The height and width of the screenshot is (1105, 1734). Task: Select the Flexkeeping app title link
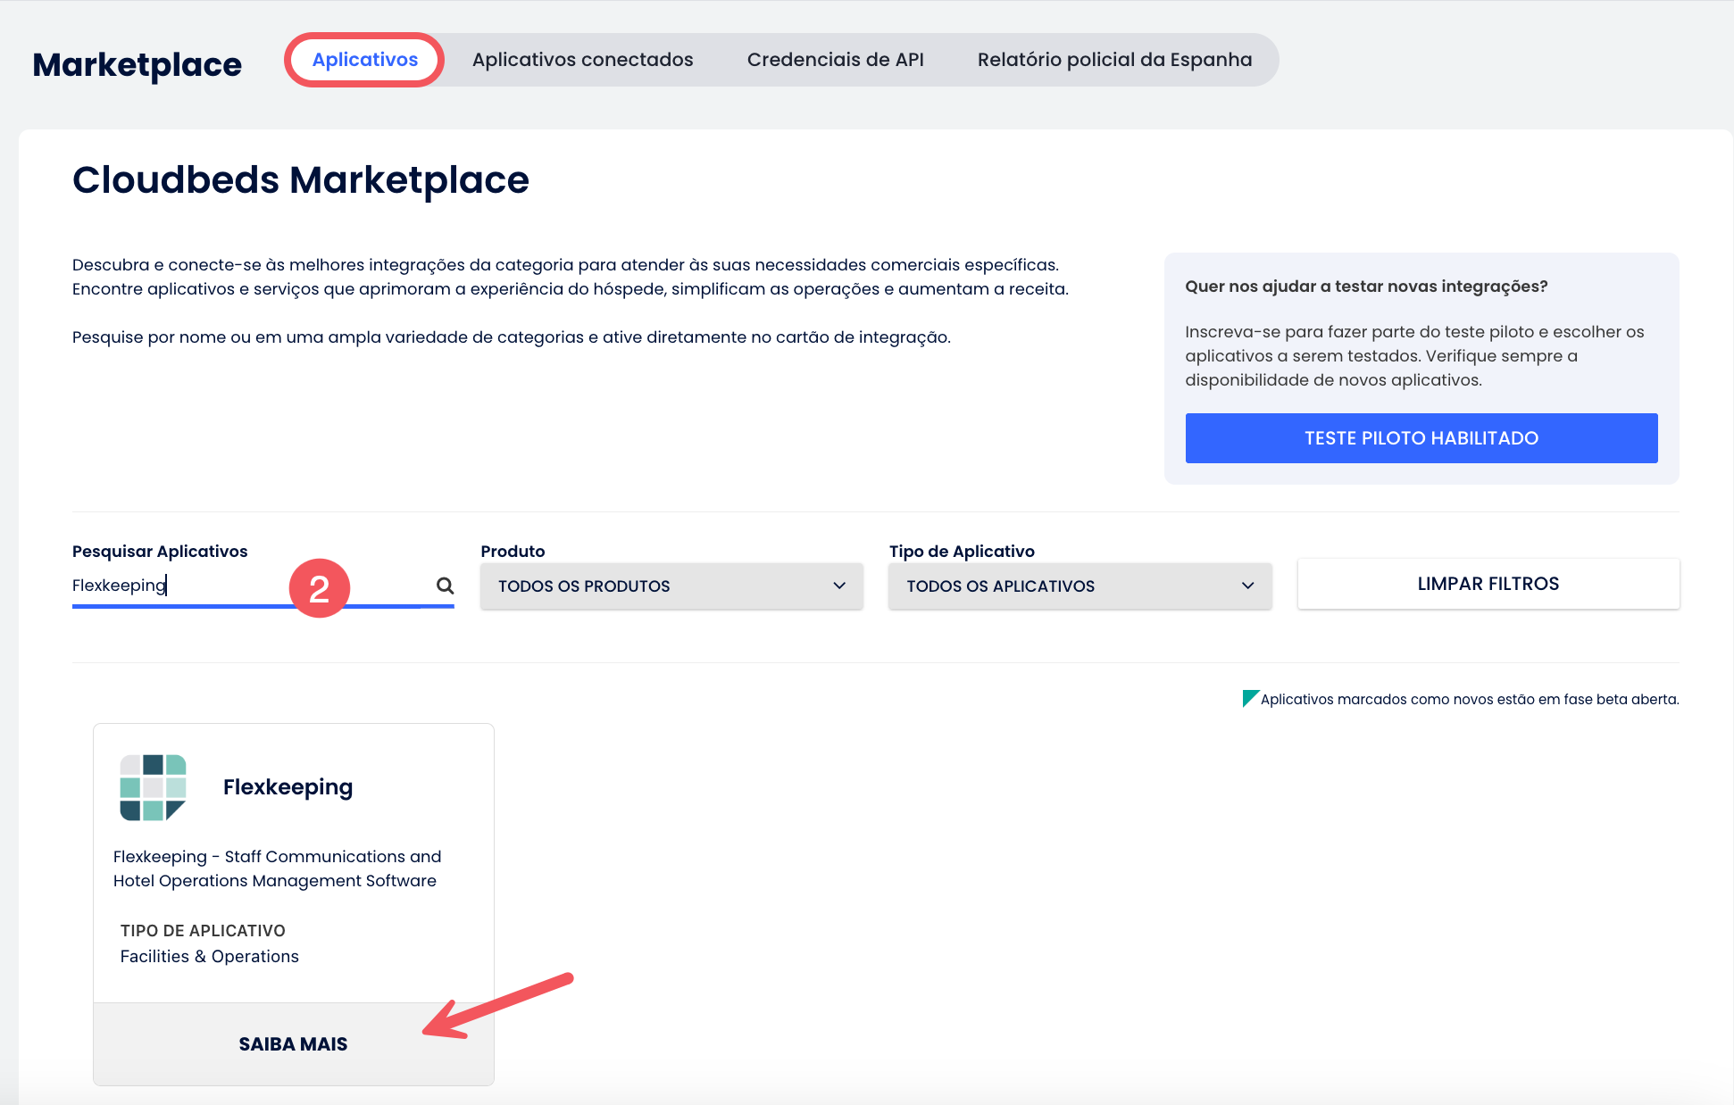(288, 787)
